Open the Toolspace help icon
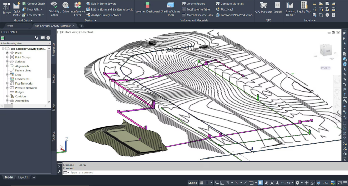Screen dimensions: 348x186 click(48, 38)
